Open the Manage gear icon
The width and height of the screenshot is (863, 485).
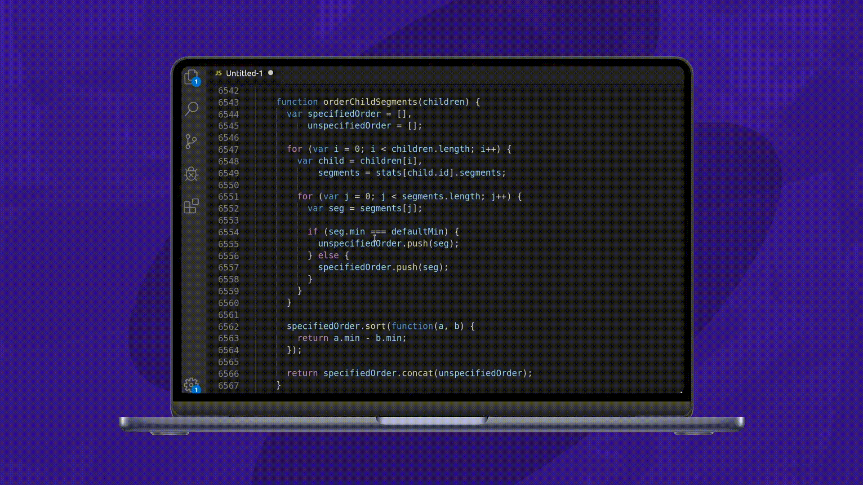coord(191,385)
